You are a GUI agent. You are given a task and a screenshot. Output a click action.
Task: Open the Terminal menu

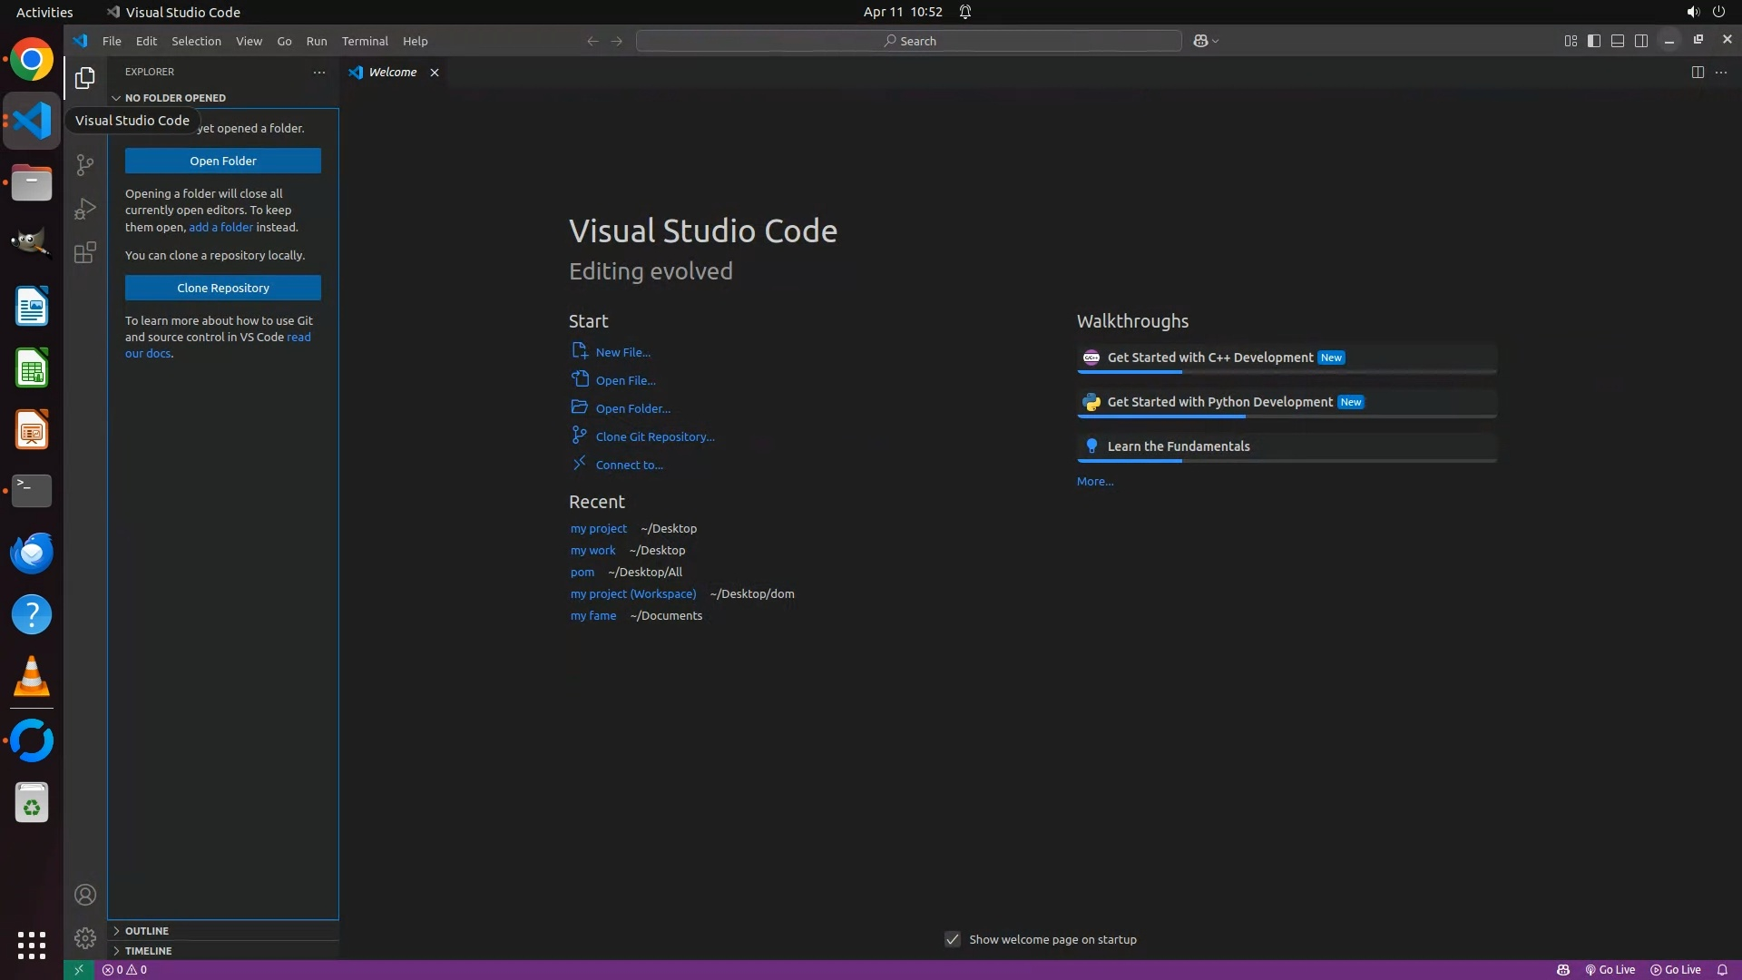click(364, 41)
